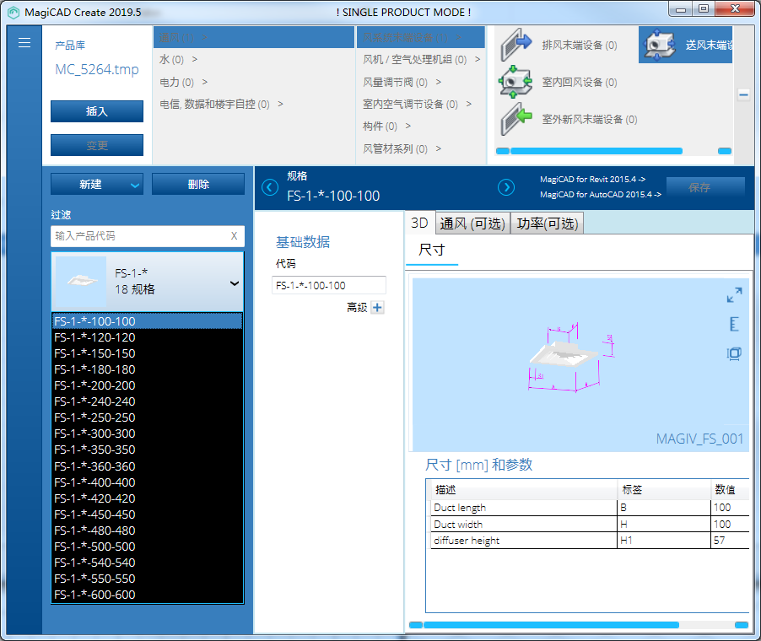This screenshot has width=761, height=641.
Task: Select FS-1-*-450-450 in the list
Action: pos(147,514)
